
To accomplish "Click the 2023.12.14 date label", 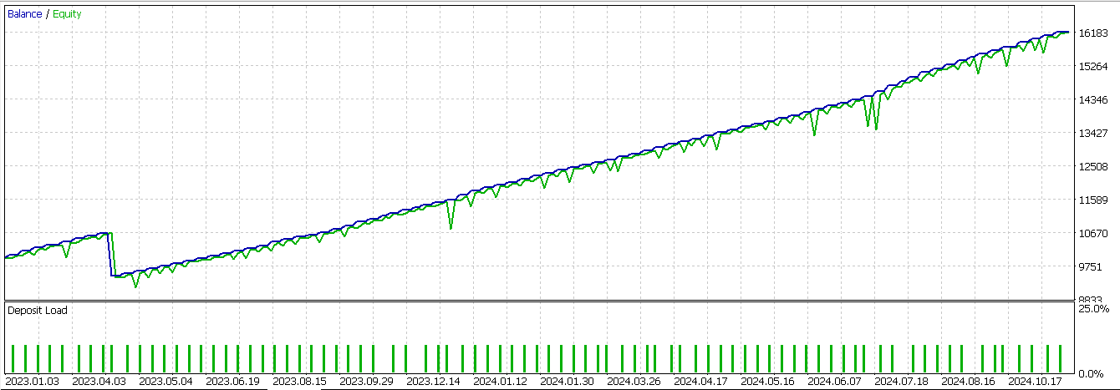I will tap(433, 382).
